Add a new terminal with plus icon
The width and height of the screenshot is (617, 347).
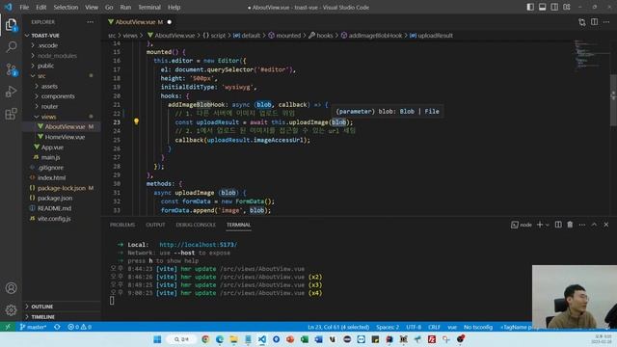coord(540,225)
